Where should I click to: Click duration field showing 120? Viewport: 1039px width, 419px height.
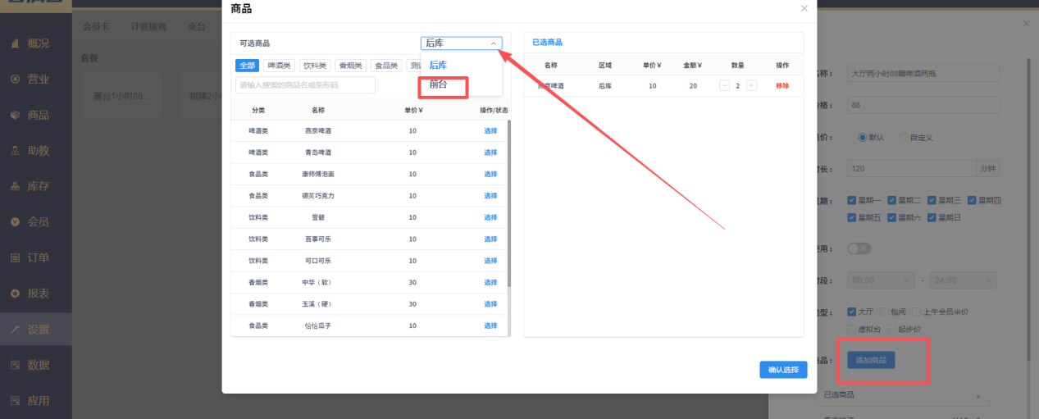click(x=911, y=169)
